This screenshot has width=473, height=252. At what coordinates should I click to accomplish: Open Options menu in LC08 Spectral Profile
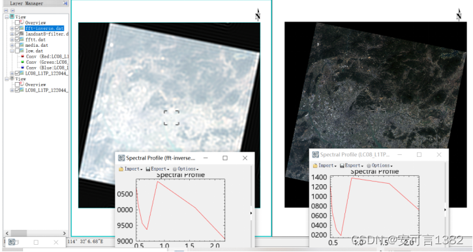[x=380, y=165]
